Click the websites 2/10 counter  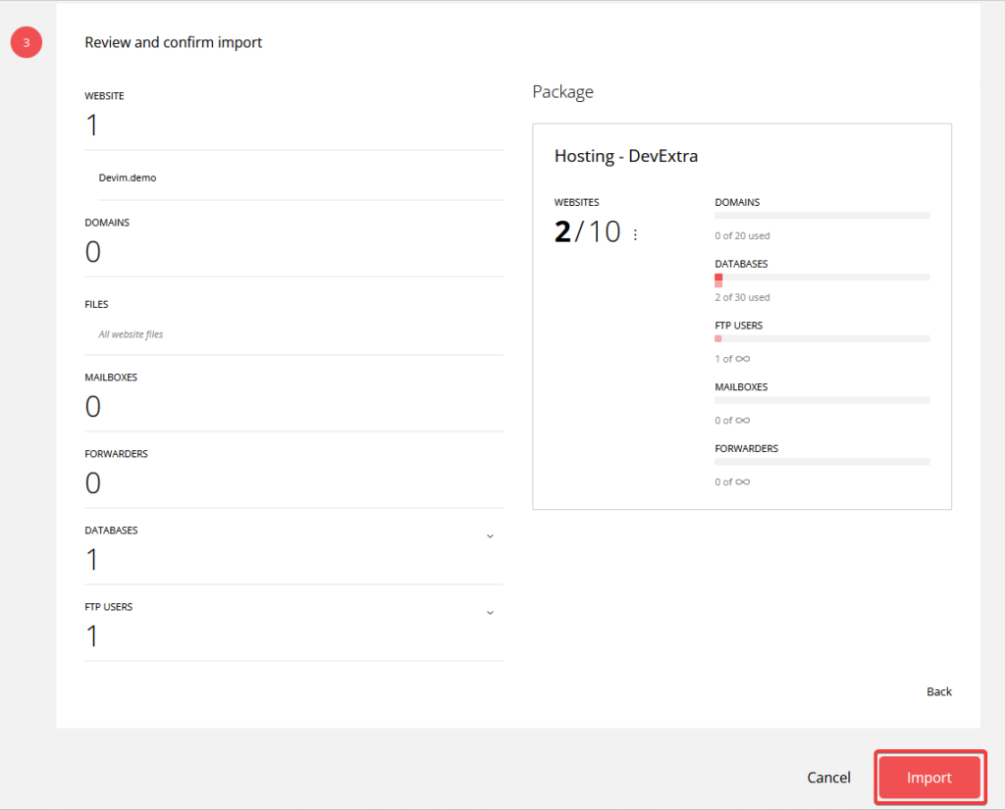point(587,232)
